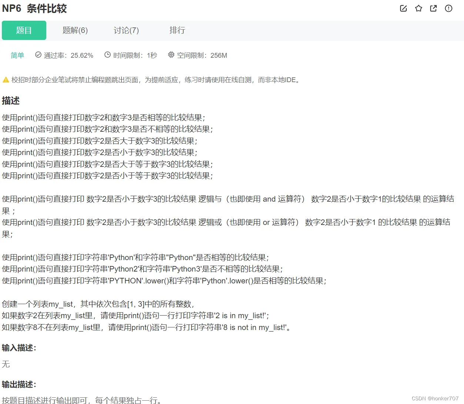Click the 输出描述 section heading

click(x=19, y=384)
